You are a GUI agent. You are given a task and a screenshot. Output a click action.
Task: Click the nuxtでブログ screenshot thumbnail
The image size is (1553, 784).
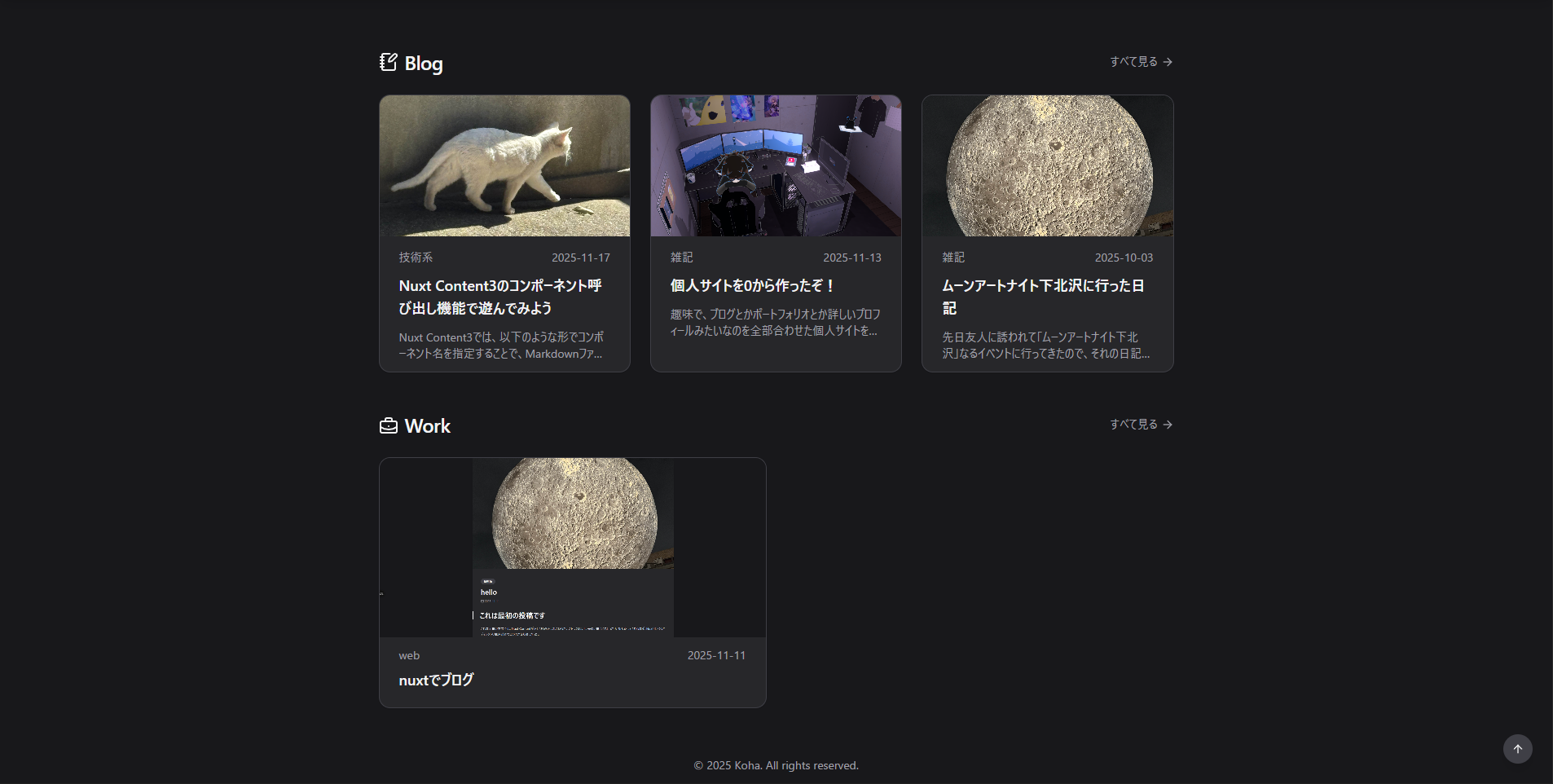[x=572, y=547]
